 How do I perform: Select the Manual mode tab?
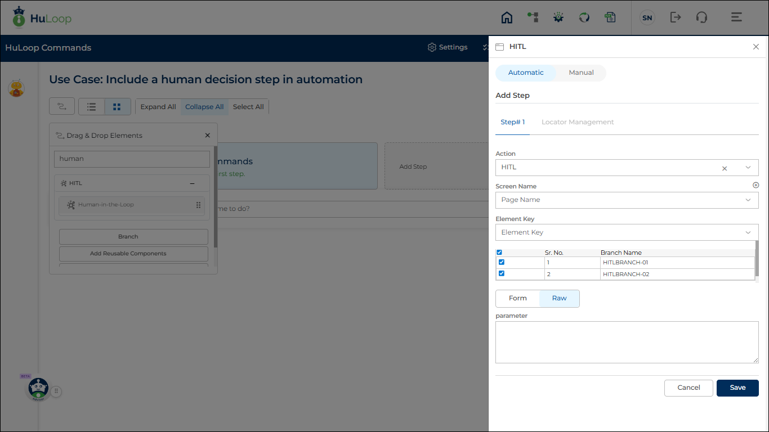[581, 73]
